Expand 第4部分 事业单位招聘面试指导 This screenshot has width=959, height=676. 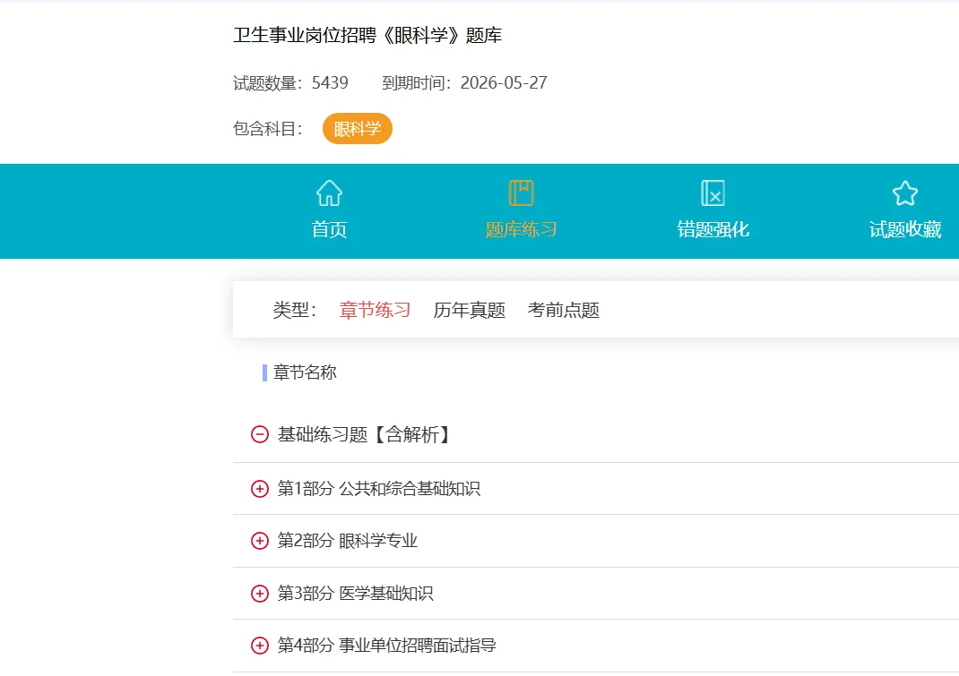click(x=259, y=645)
